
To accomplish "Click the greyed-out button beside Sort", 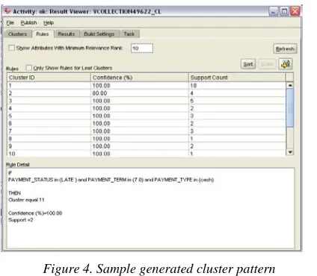I will (267, 64).
